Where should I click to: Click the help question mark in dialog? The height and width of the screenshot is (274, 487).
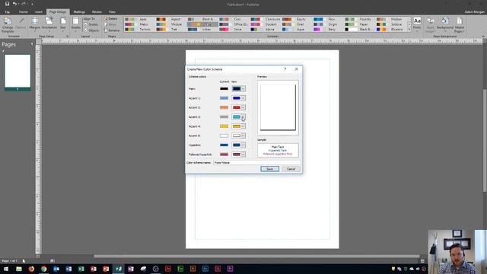(x=285, y=69)
